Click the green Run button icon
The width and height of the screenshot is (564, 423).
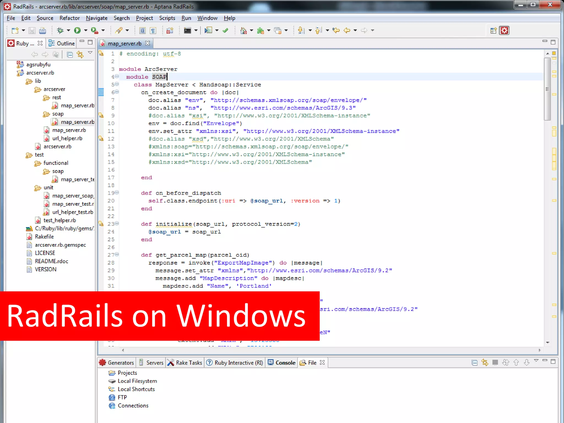77,30
